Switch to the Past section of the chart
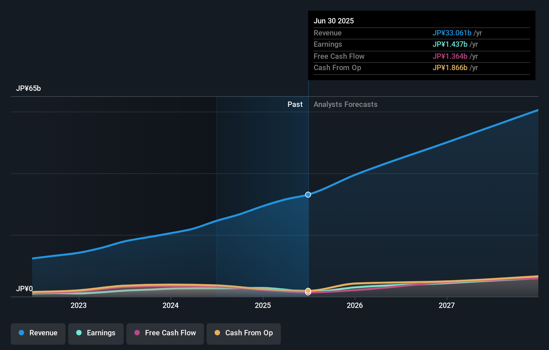 pyautogui.click(x=295, y=104)
